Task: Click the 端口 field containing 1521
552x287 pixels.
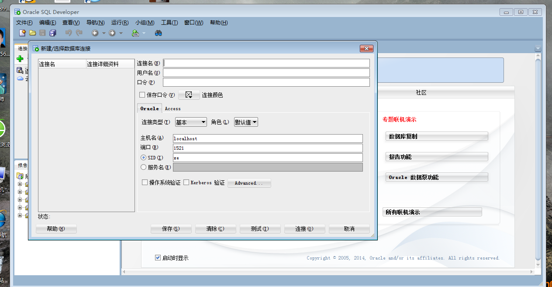Action: tap(268, 148)
